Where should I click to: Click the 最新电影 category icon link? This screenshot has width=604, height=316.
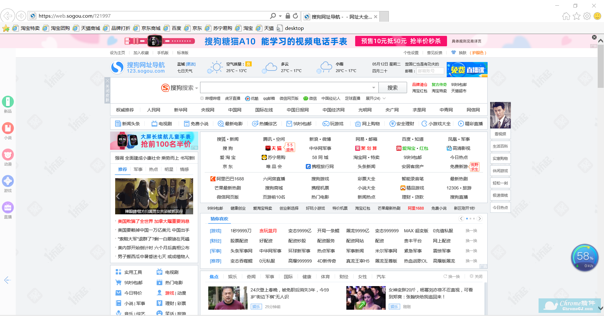(x=230, y=124)
